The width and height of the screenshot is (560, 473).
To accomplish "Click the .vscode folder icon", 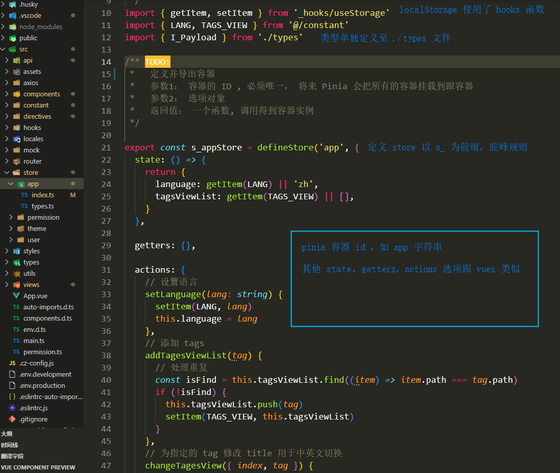I will (12, 16).
